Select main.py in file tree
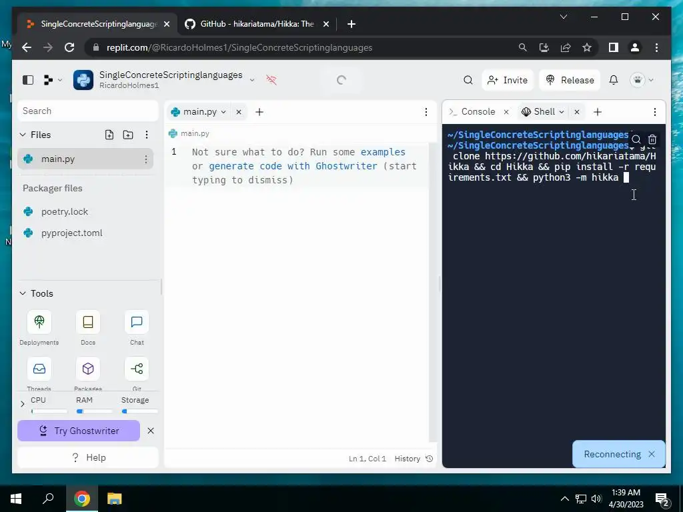 tap(85, 159)
